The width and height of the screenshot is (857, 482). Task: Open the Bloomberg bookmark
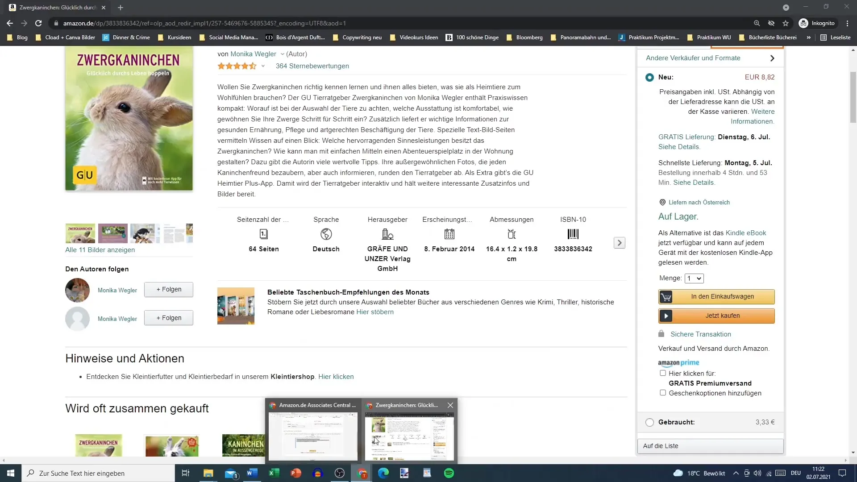point(524,37)
